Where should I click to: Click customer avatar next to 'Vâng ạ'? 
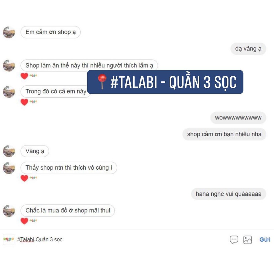[9, 151]
